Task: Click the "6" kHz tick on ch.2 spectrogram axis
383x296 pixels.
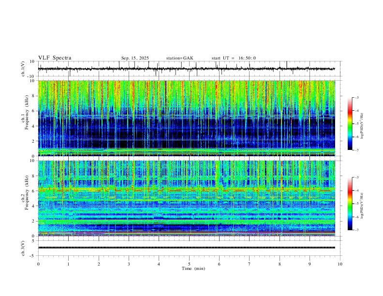Action: pyautogui.click(x=34, y=191)
